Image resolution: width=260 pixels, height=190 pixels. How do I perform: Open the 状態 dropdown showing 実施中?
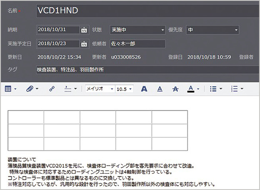coord(137,30)
